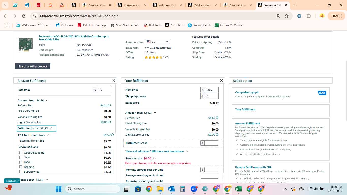
Task: Click FBA fulfillment fees info icon
Action: point(112,135)
